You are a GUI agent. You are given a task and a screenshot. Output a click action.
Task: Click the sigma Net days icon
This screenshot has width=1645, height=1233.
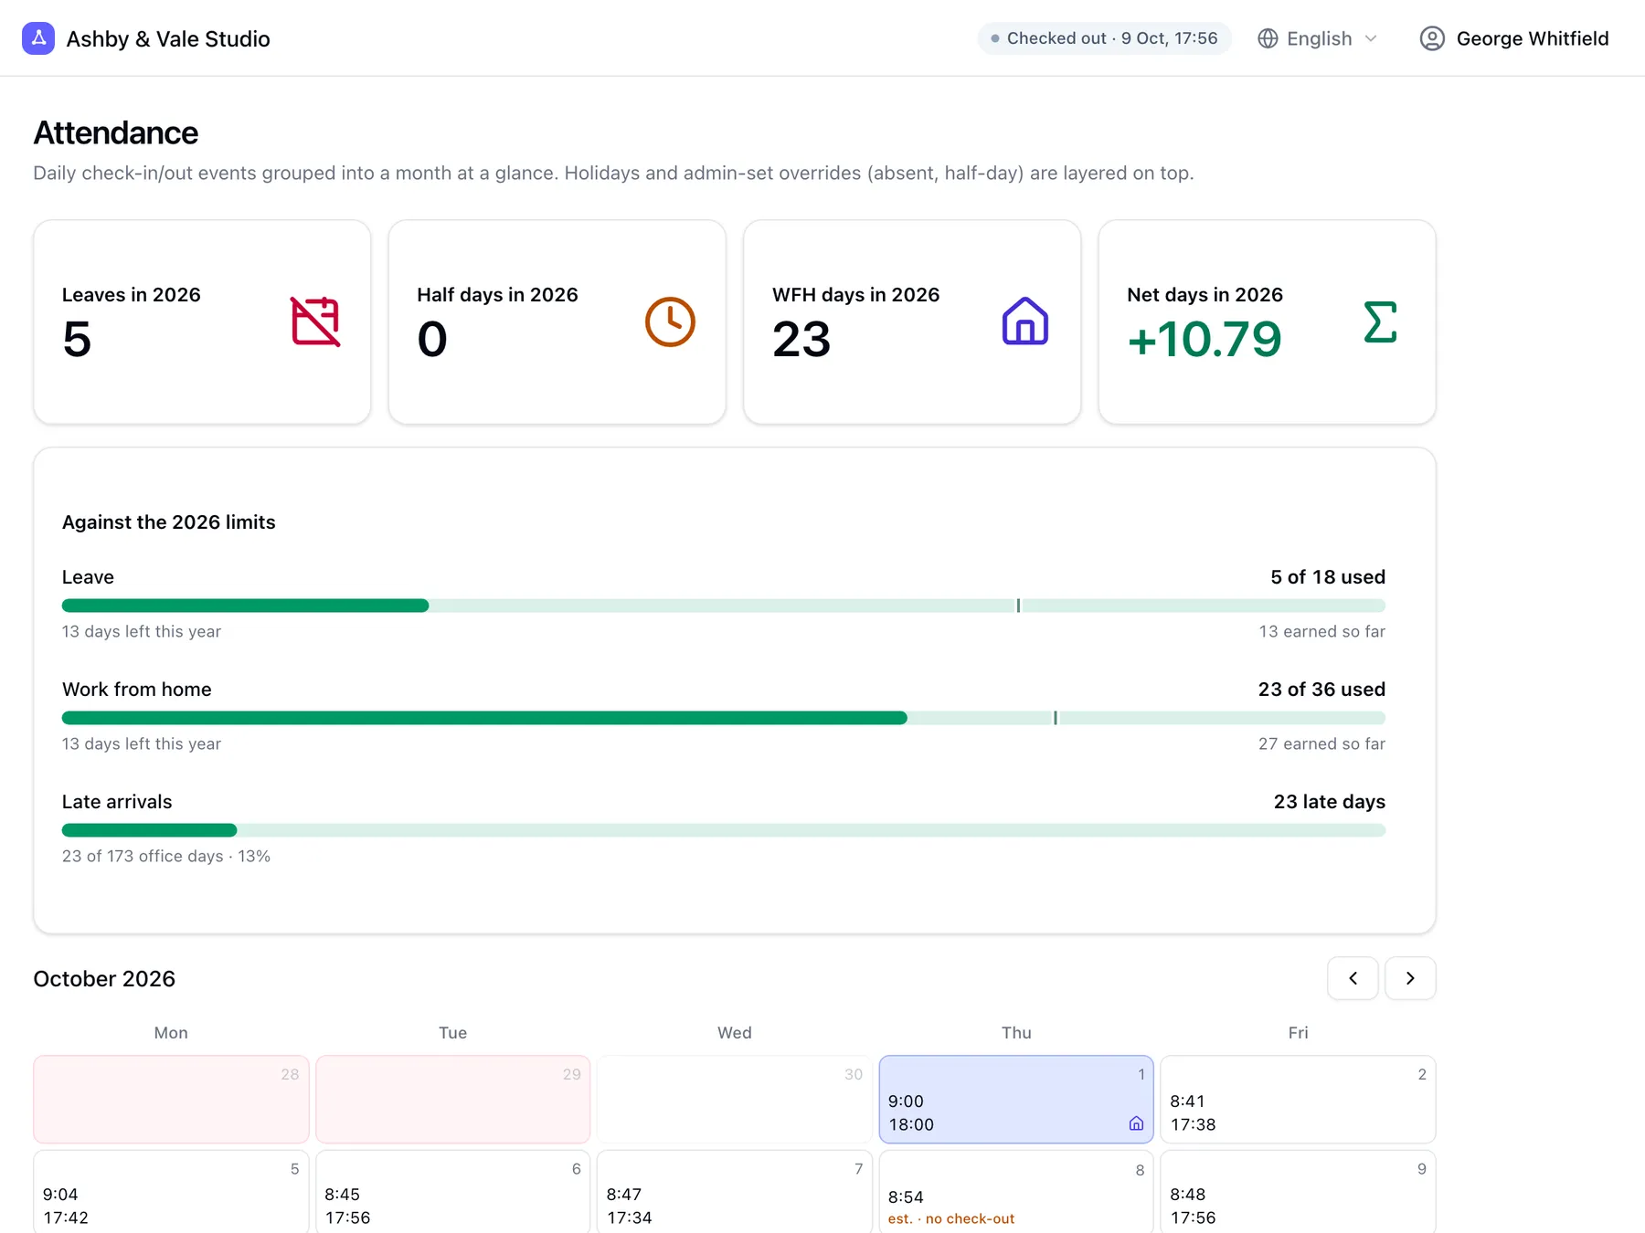(x=1380, y=321)
